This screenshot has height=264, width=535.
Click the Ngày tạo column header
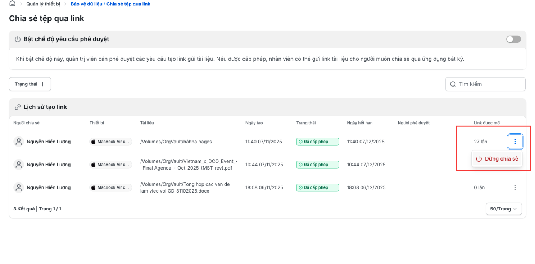coord(254,123)
